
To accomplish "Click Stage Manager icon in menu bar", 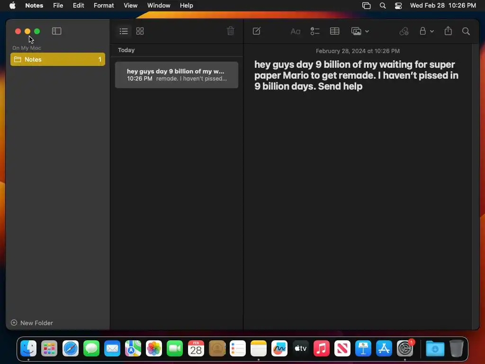I will (366, 6).
